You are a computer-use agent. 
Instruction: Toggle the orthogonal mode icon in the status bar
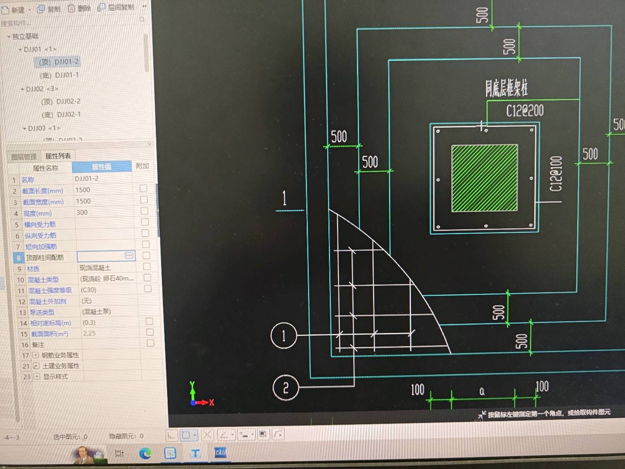coord(171,435)
